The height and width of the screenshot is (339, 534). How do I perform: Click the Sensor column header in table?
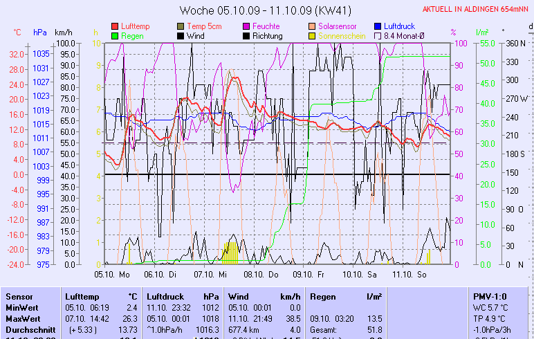click(x=19, y=296)
